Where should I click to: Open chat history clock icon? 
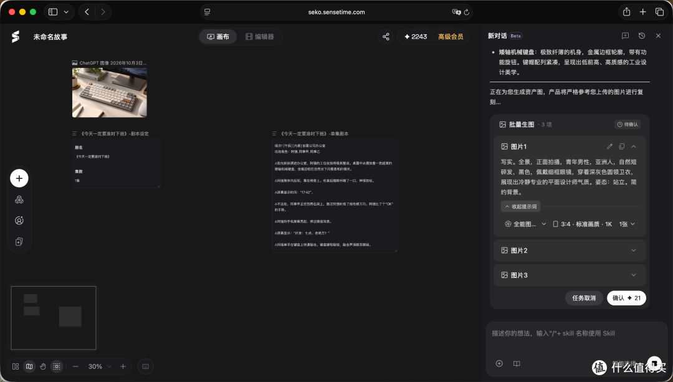click(642, 36)
